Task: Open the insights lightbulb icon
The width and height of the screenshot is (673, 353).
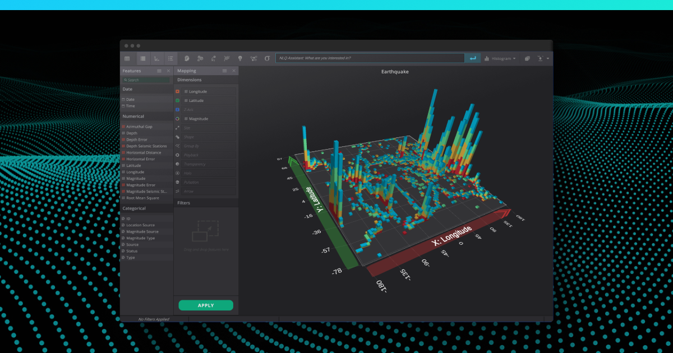Action: (240, 58)
